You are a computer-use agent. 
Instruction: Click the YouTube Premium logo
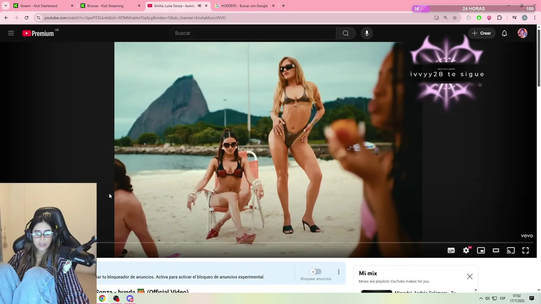pyautogui.click(x=38, y=33)
